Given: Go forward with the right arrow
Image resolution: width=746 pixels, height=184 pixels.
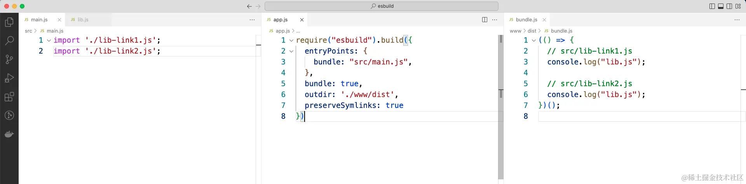Looking at the screenshot, I should (258, 6).
